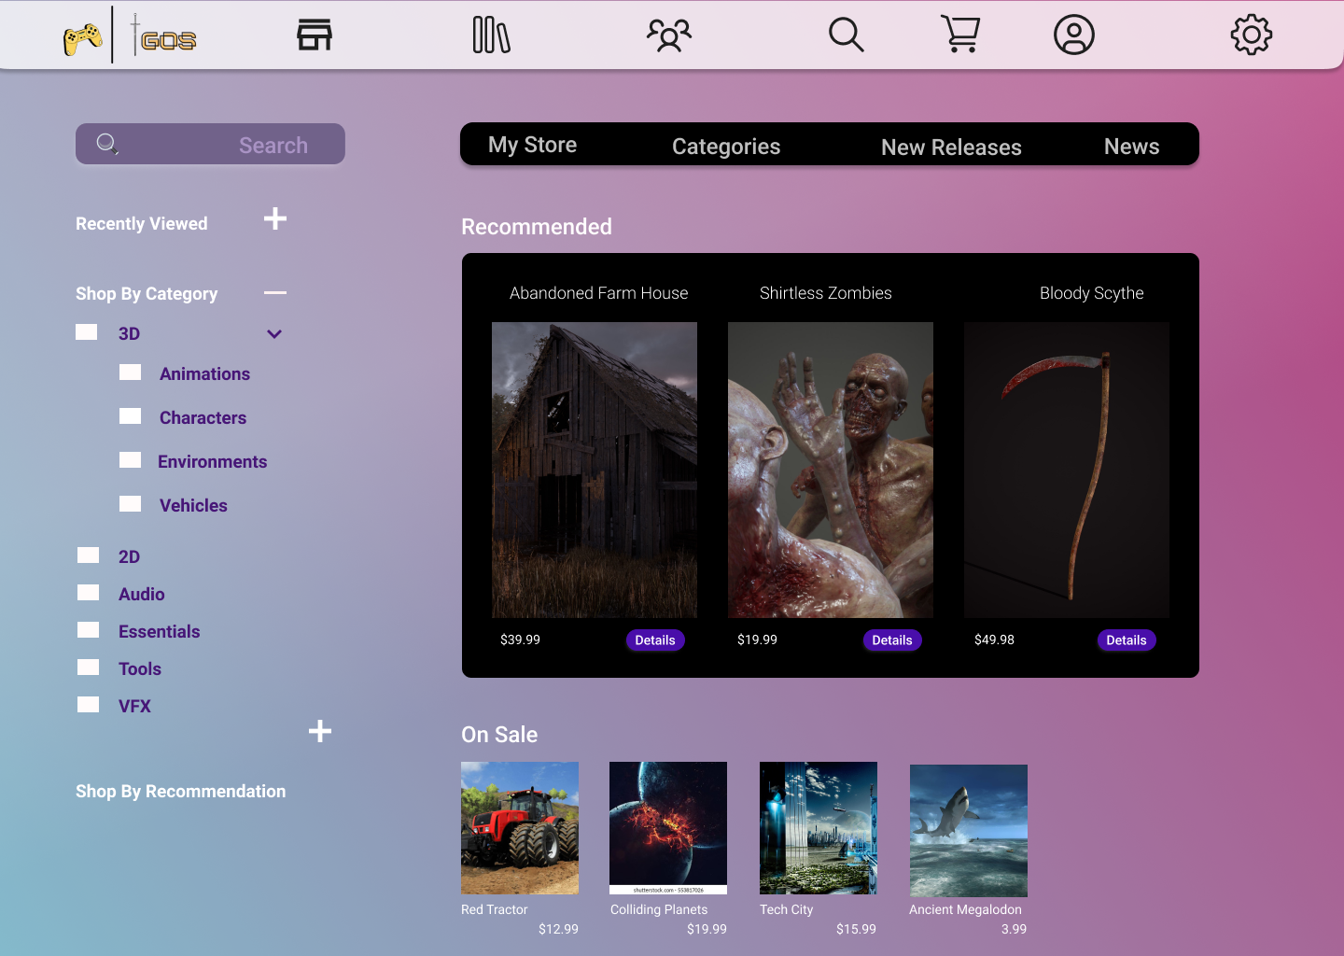This screenshot has height=956, width=1344.
Task: Click the Shop By Recommendation heading
Action: 181,791
